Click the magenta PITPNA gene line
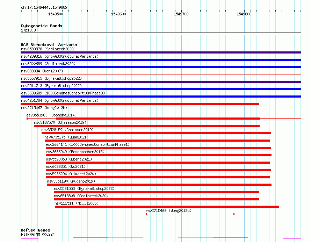Screen dimensions: 311x242 coord(161,238)
